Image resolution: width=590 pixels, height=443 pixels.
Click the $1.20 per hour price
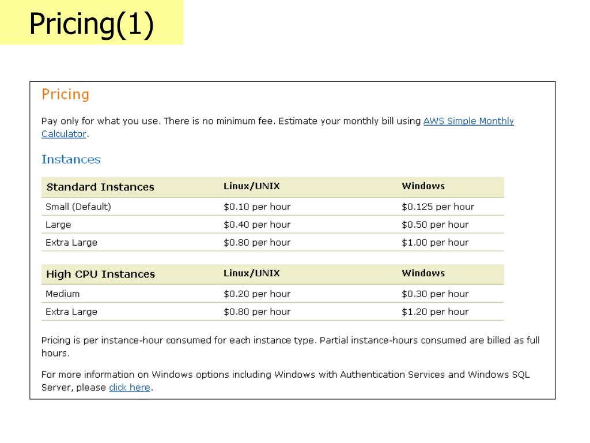[435, 312]
